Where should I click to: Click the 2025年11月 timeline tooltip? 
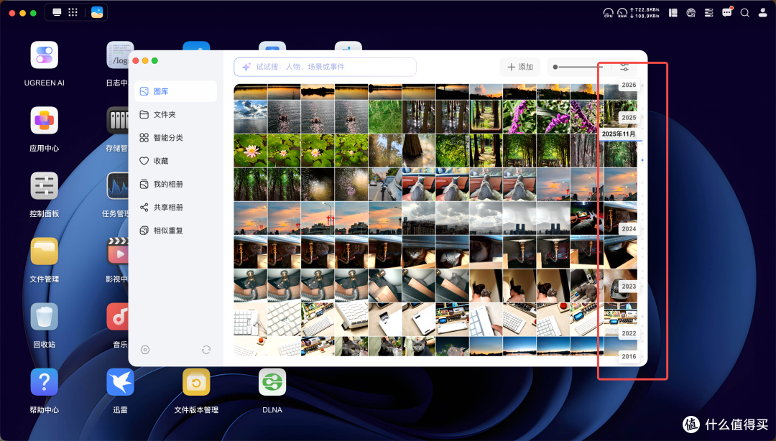pos(619,134)
